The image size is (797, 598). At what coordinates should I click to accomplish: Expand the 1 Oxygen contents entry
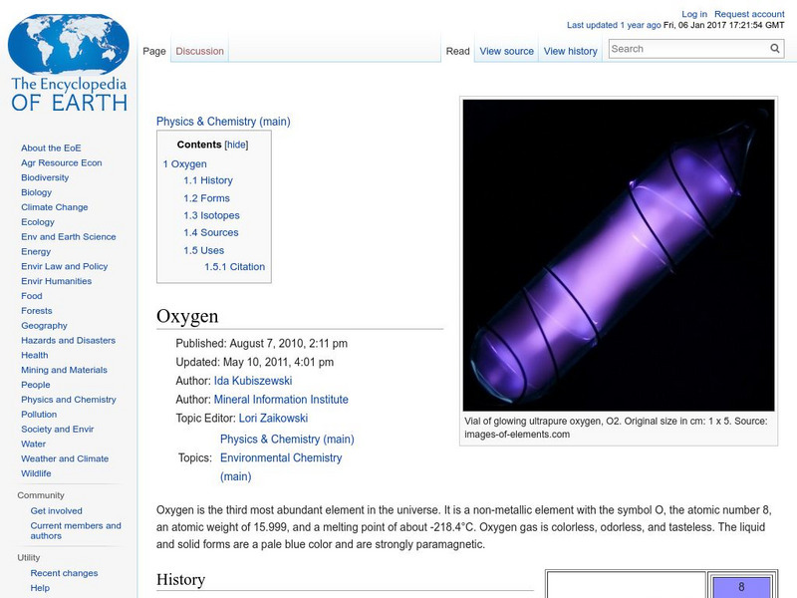pos(185,163)
